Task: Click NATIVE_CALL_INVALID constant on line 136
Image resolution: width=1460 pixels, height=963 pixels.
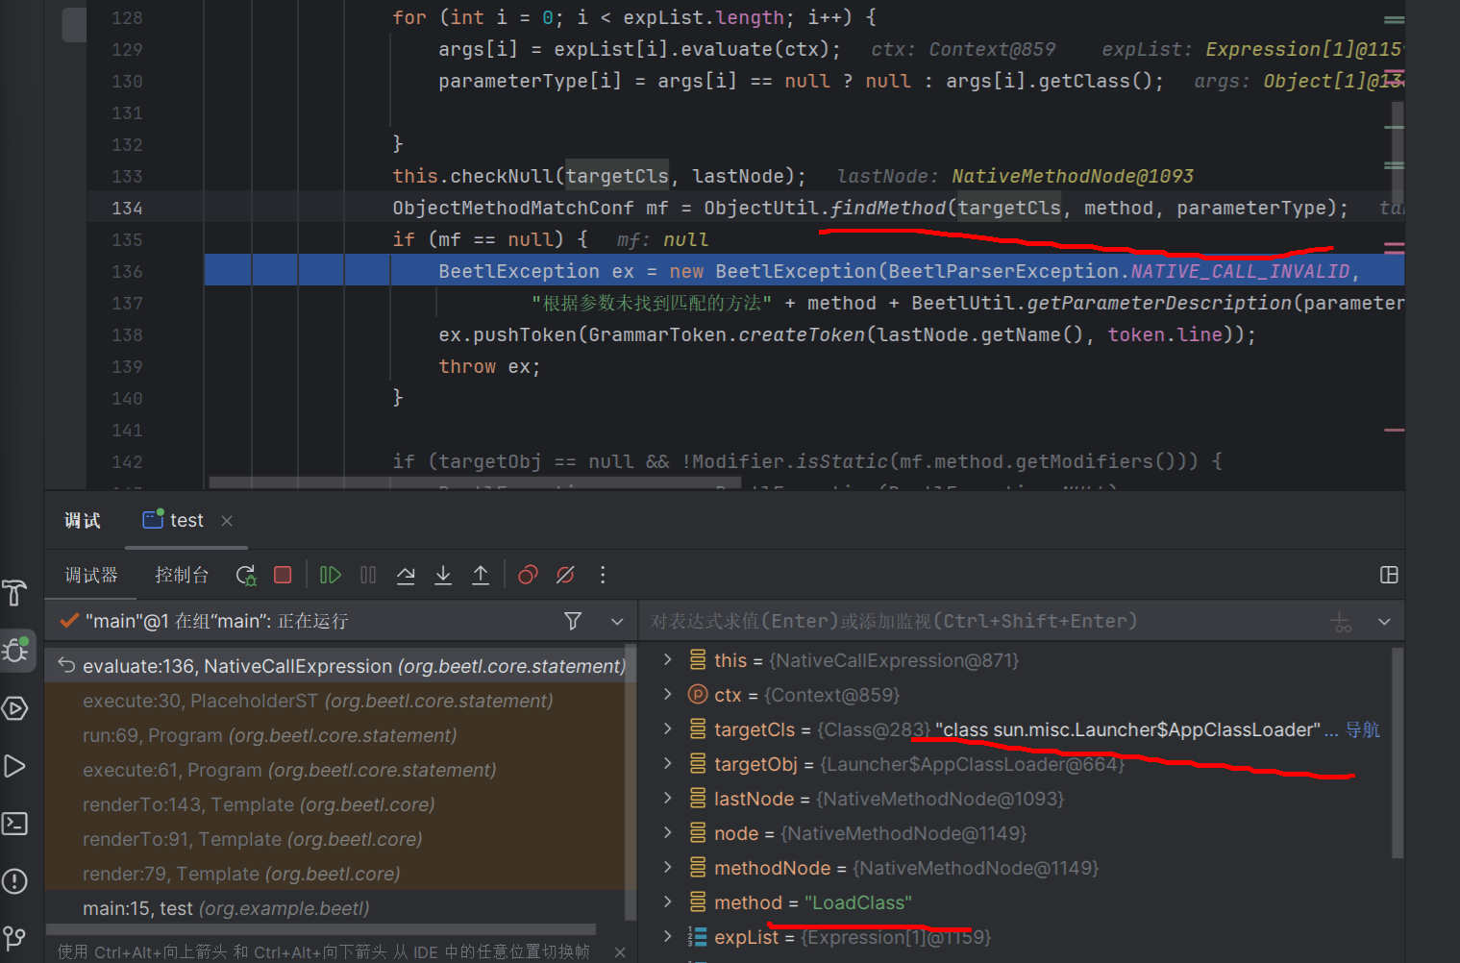Action: pos(1240,271)
